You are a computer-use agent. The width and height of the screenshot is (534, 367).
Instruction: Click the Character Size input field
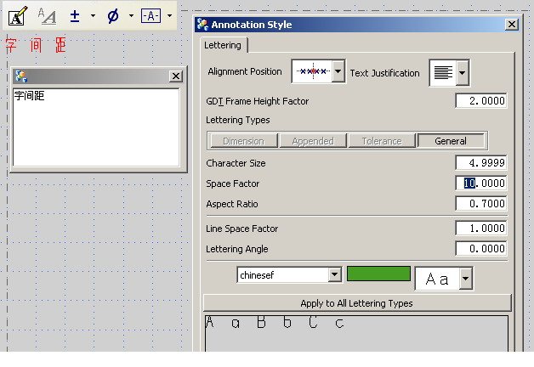481,163
